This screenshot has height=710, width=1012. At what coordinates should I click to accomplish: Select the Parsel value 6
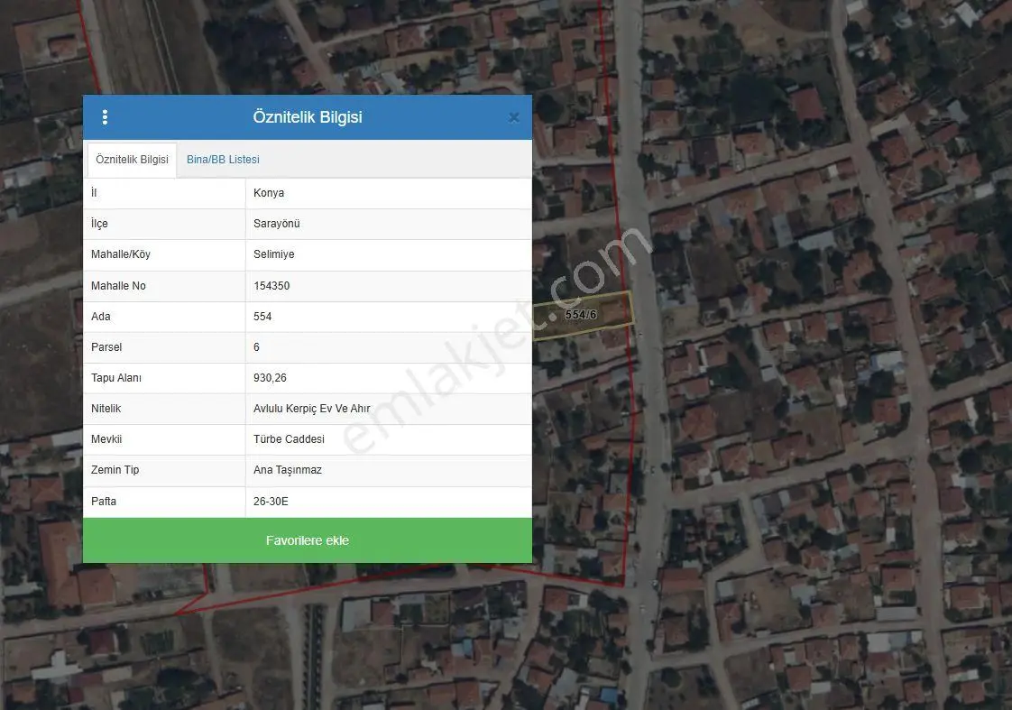coord(256,347)
